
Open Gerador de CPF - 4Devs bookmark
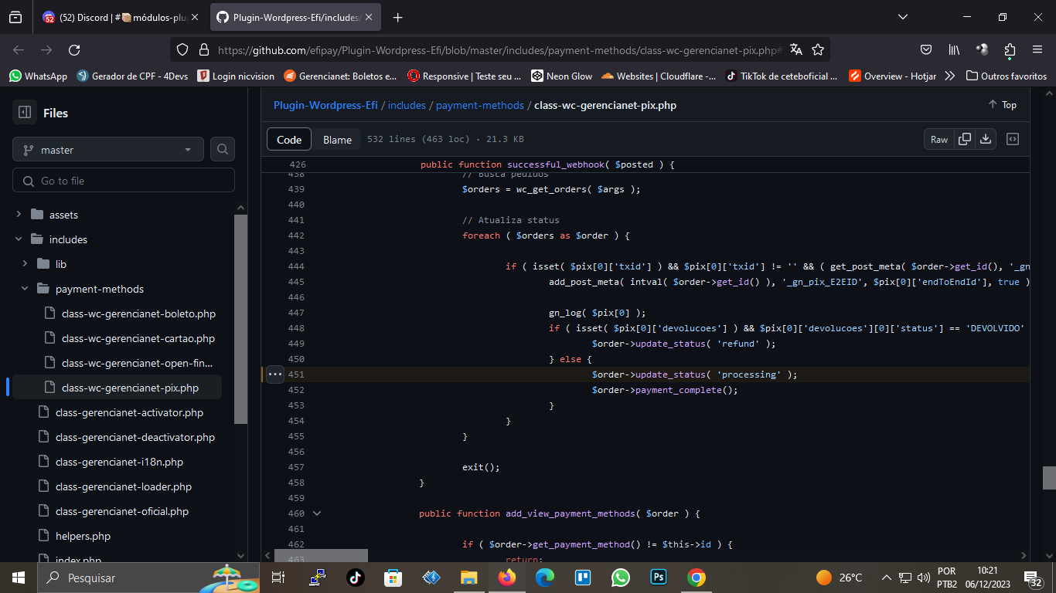pos(133,76)
